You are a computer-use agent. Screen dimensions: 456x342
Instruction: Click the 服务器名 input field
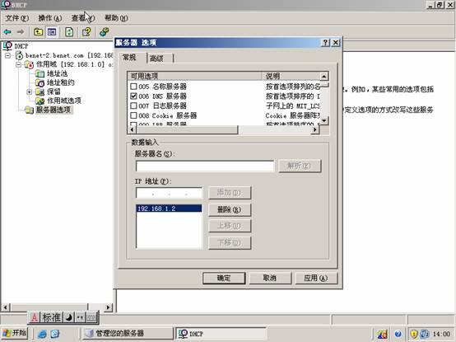(x=205, y=166)
